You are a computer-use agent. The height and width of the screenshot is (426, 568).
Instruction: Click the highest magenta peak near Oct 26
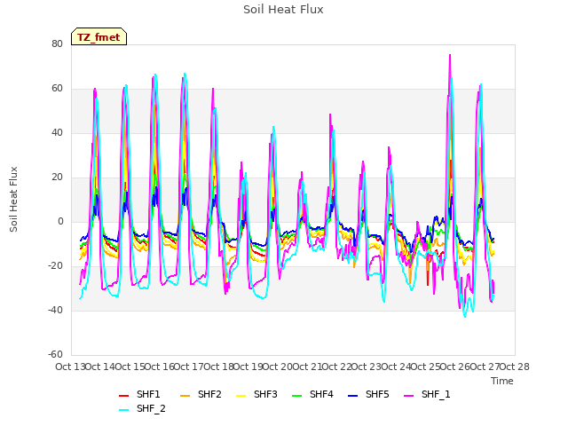click(450, 55)
